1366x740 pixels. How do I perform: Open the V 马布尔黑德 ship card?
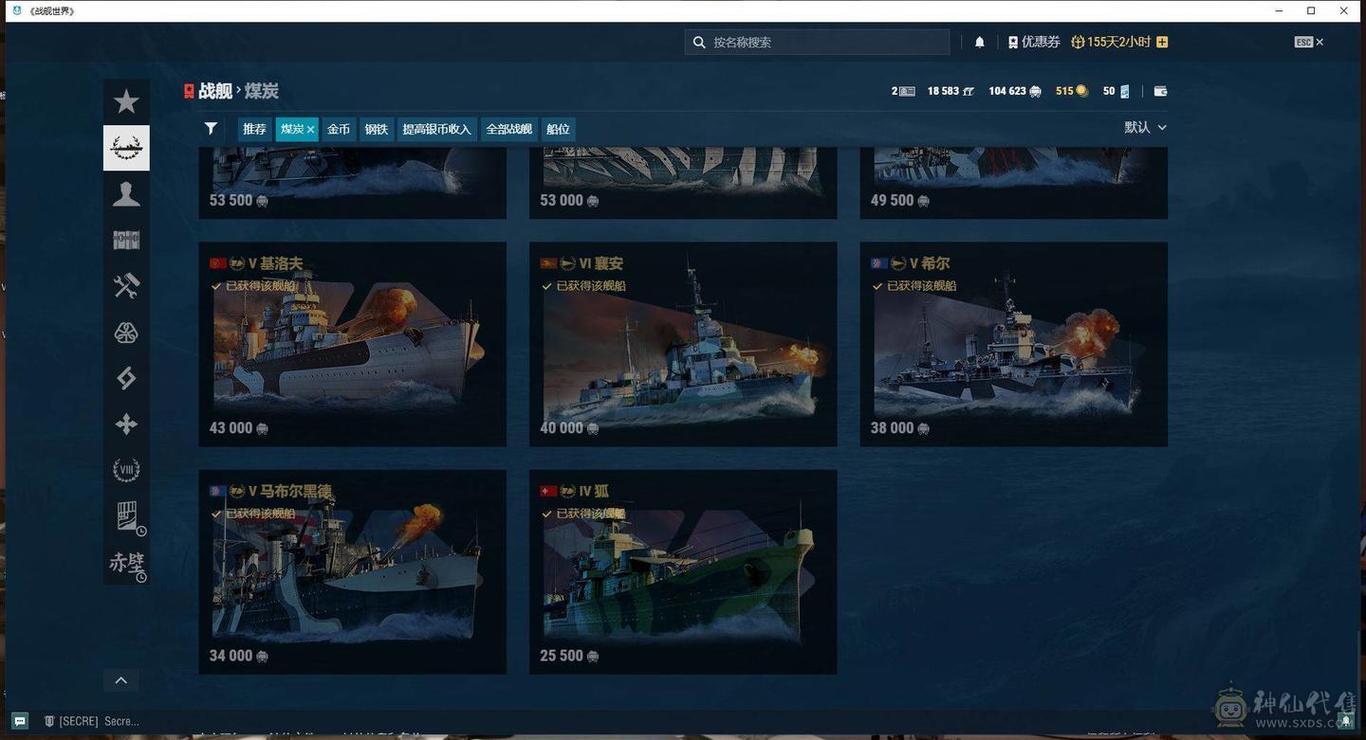click(352, 571)
